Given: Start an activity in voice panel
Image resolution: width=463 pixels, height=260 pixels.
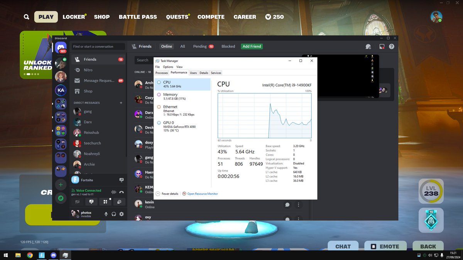Looking at the screenshot, I should (x=105, y=201).
